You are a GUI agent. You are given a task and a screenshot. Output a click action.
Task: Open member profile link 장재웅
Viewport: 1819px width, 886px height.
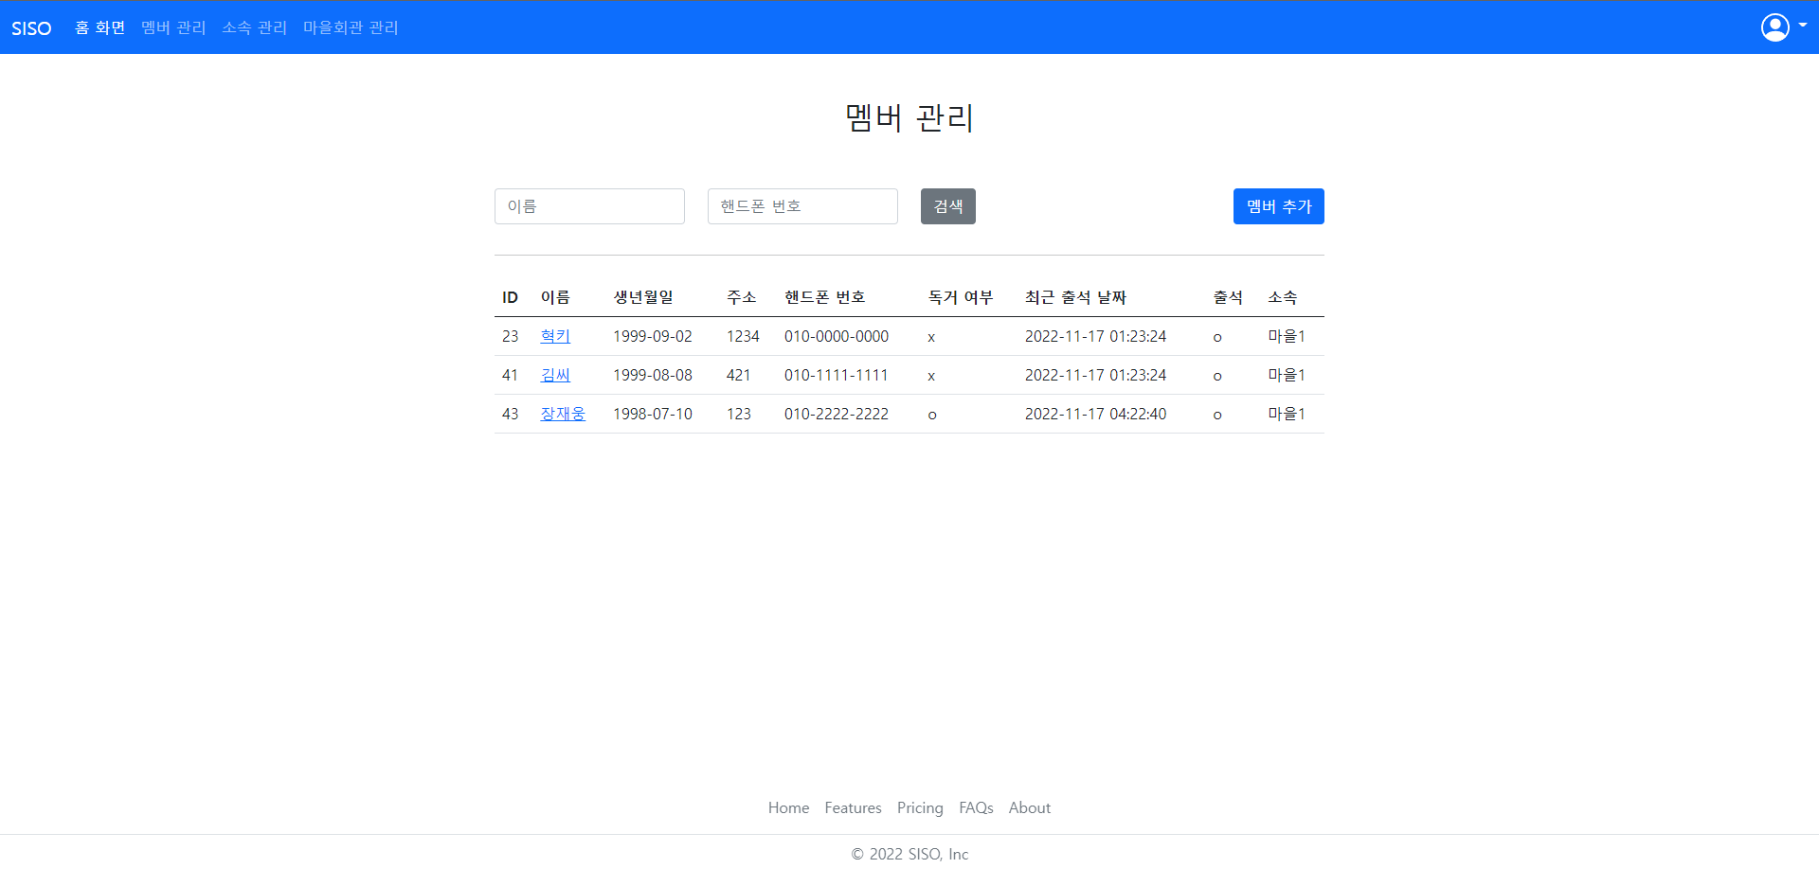coord(562,414)
